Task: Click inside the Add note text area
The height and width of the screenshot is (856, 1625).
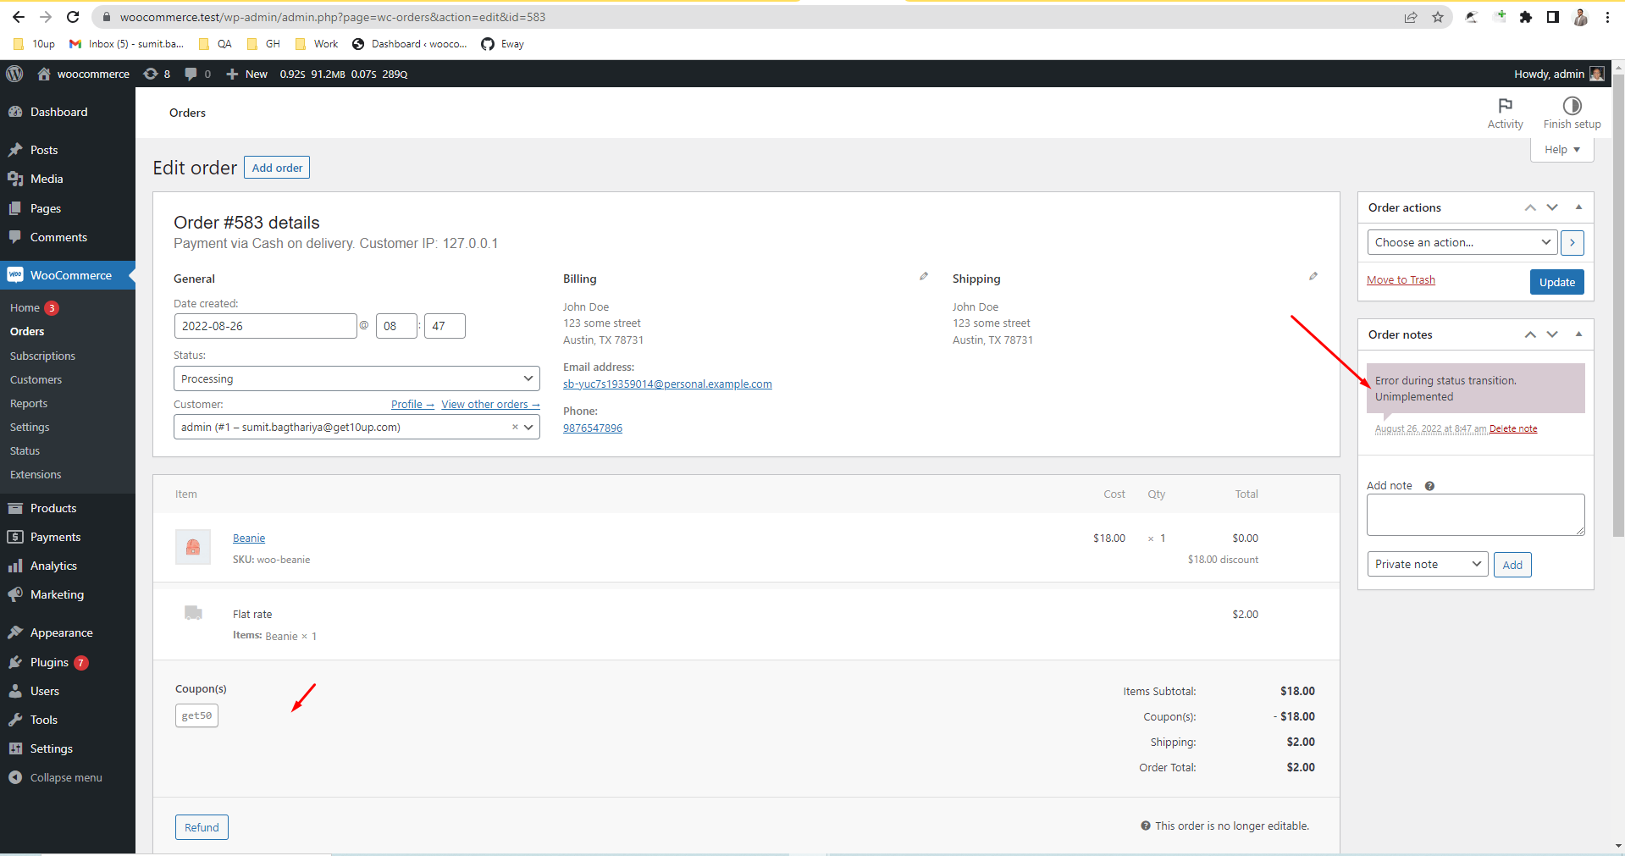Action: pos(1474,514)
